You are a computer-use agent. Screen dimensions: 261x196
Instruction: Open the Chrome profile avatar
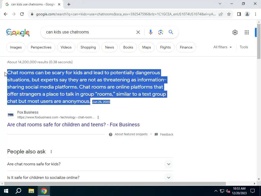(x=247, y=14)
